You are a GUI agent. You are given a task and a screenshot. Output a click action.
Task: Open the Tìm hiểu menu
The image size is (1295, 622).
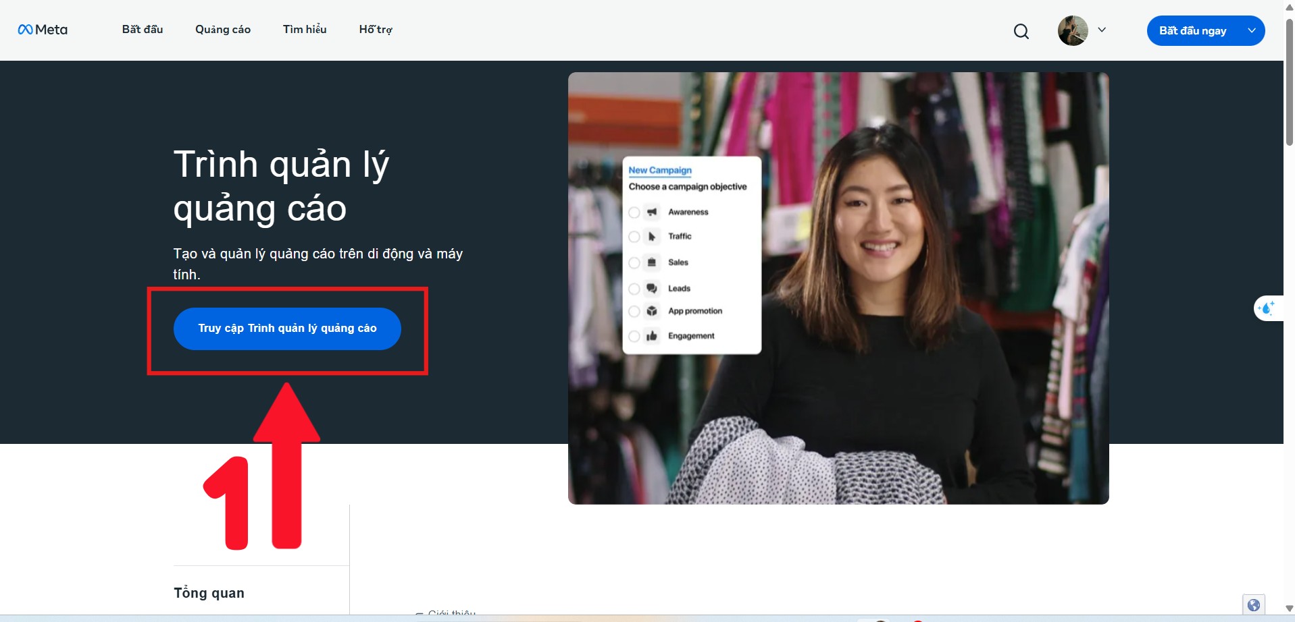tap(305, 30)
